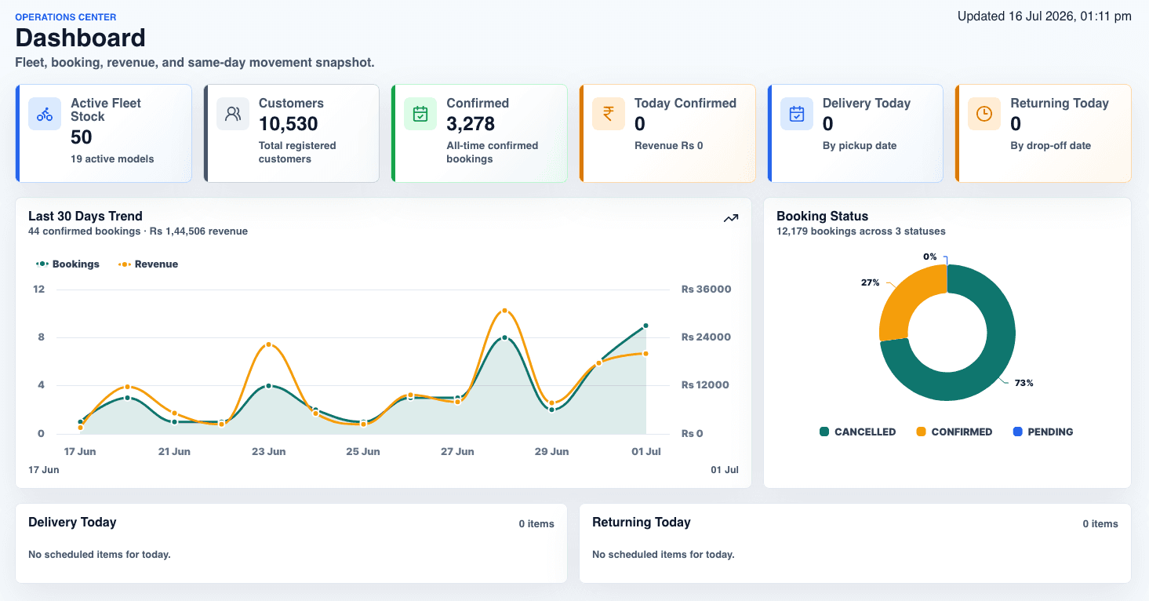Click '0 items' in Delivery Today list panel
The width and height of the screenshot is (1149, 601).
pyautogui.click(x=536, y=524)
